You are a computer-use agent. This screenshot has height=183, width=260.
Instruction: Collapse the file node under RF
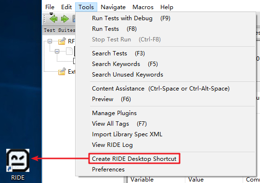point(57,51)
